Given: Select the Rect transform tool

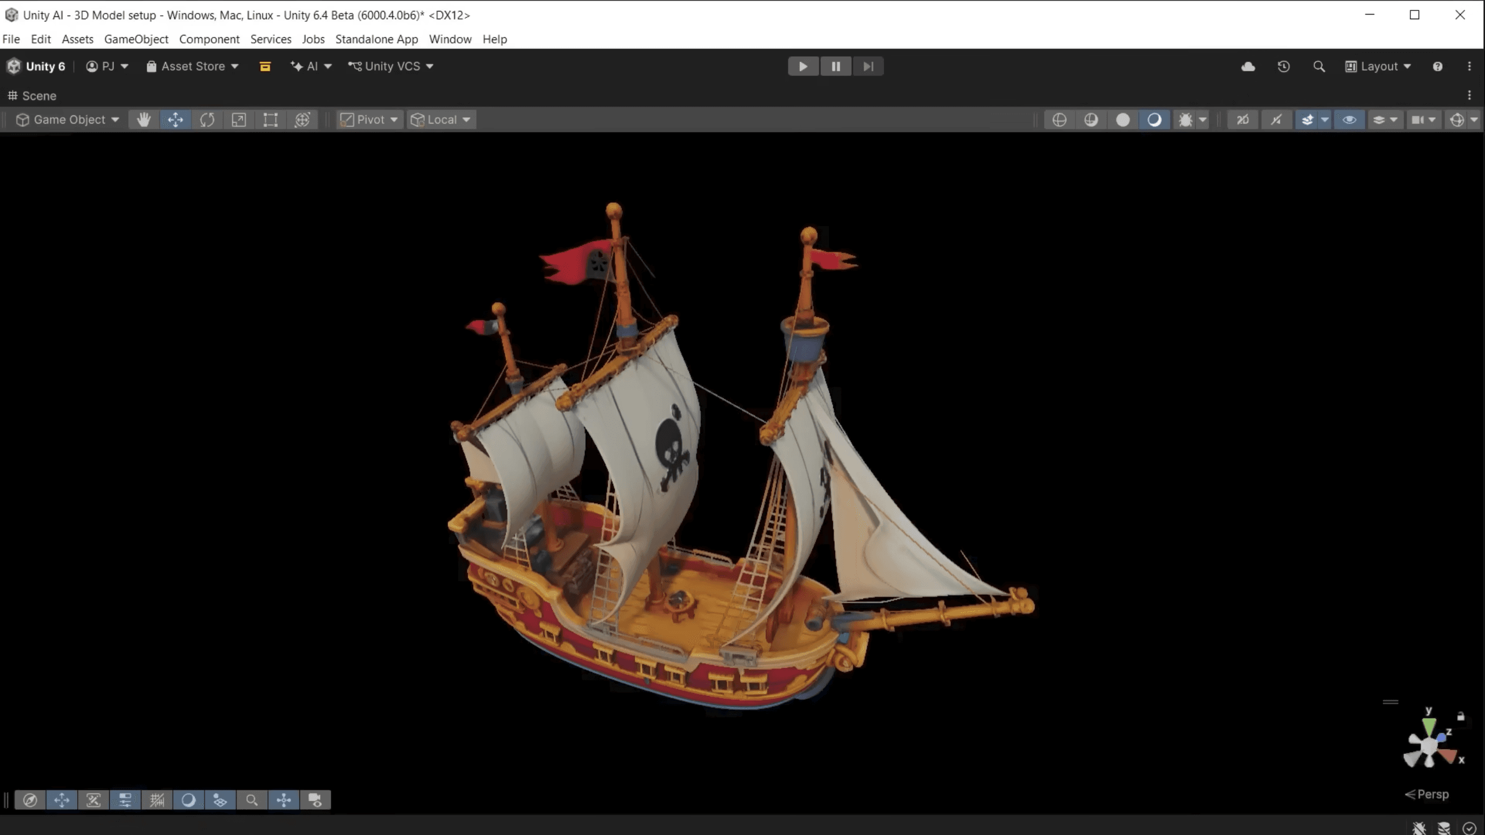Looking at the screenshot, I should (270, 119).
